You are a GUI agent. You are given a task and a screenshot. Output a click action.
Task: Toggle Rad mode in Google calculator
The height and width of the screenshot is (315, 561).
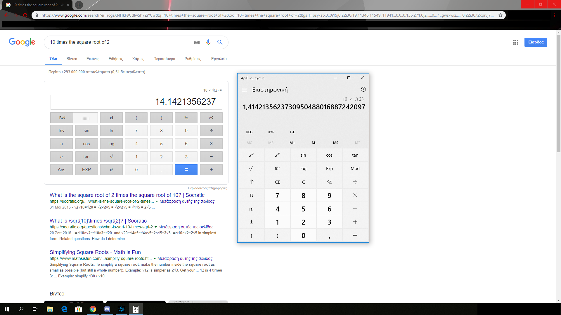point(62,118)
